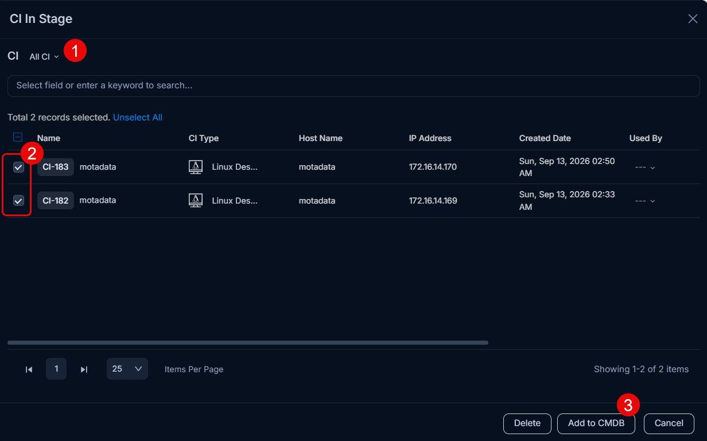Click the keyword search field
The width and height of the screenshot is (707, 441).
[353, 85]
